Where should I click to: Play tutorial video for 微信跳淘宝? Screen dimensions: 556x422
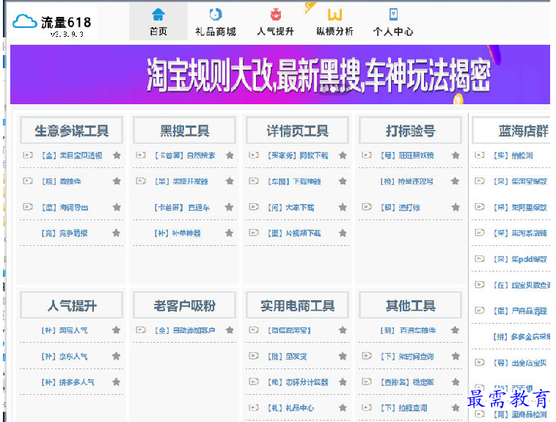click(254, 330)
